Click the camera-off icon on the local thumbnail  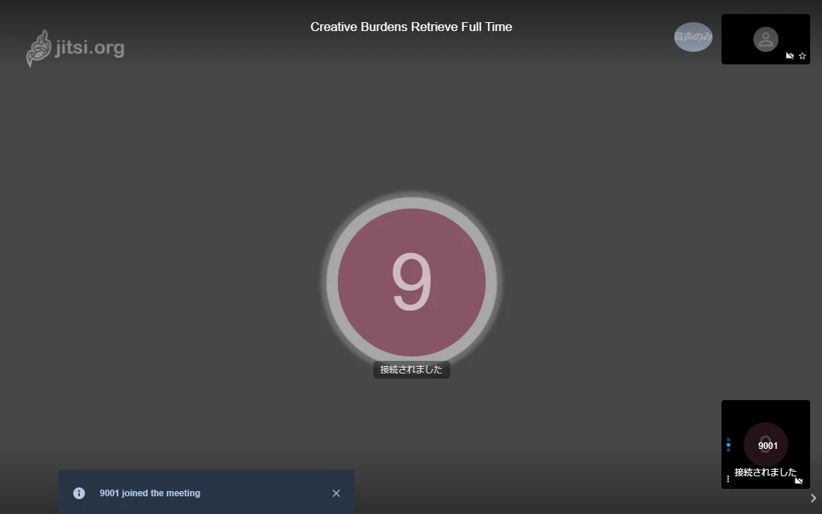point(789,55)
